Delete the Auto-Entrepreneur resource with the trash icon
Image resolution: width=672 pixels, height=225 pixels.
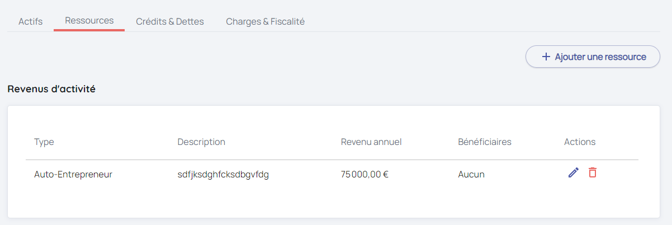tap(593, 173)
